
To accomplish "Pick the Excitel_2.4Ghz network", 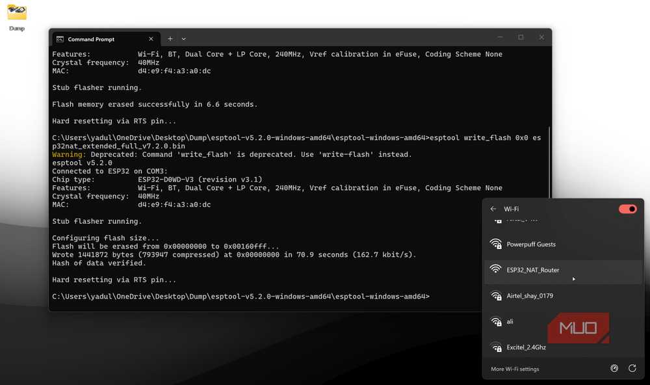I will pos(563,347).
